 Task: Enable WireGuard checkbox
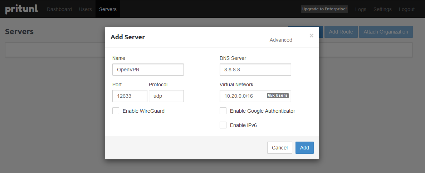pos(116,111)
